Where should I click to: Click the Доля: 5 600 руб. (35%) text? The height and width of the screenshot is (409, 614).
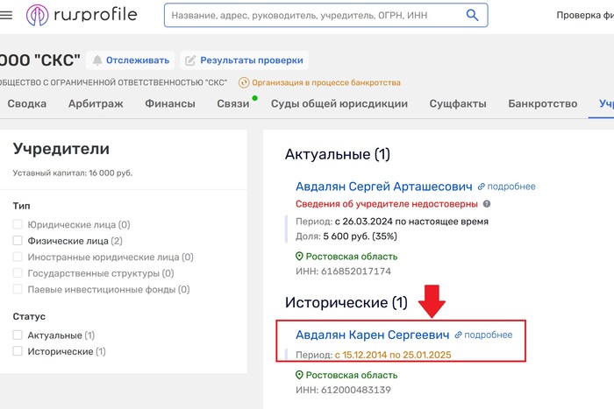tap(346, 236)
